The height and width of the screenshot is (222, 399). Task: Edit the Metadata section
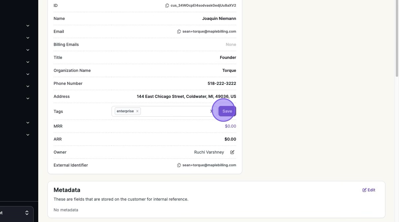[369, 190]
